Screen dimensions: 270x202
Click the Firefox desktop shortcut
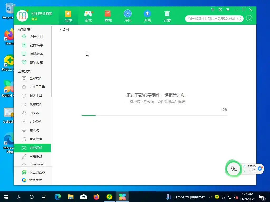pos(9,37)
